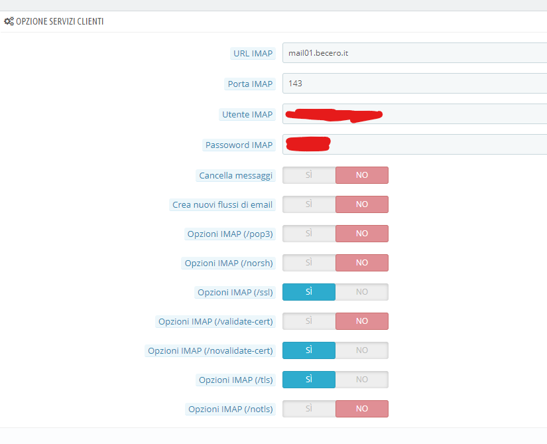The width and height of the screenshot is (547, 444).
Task: Disable the /tls IMAP option
Action: click(362, 380)
